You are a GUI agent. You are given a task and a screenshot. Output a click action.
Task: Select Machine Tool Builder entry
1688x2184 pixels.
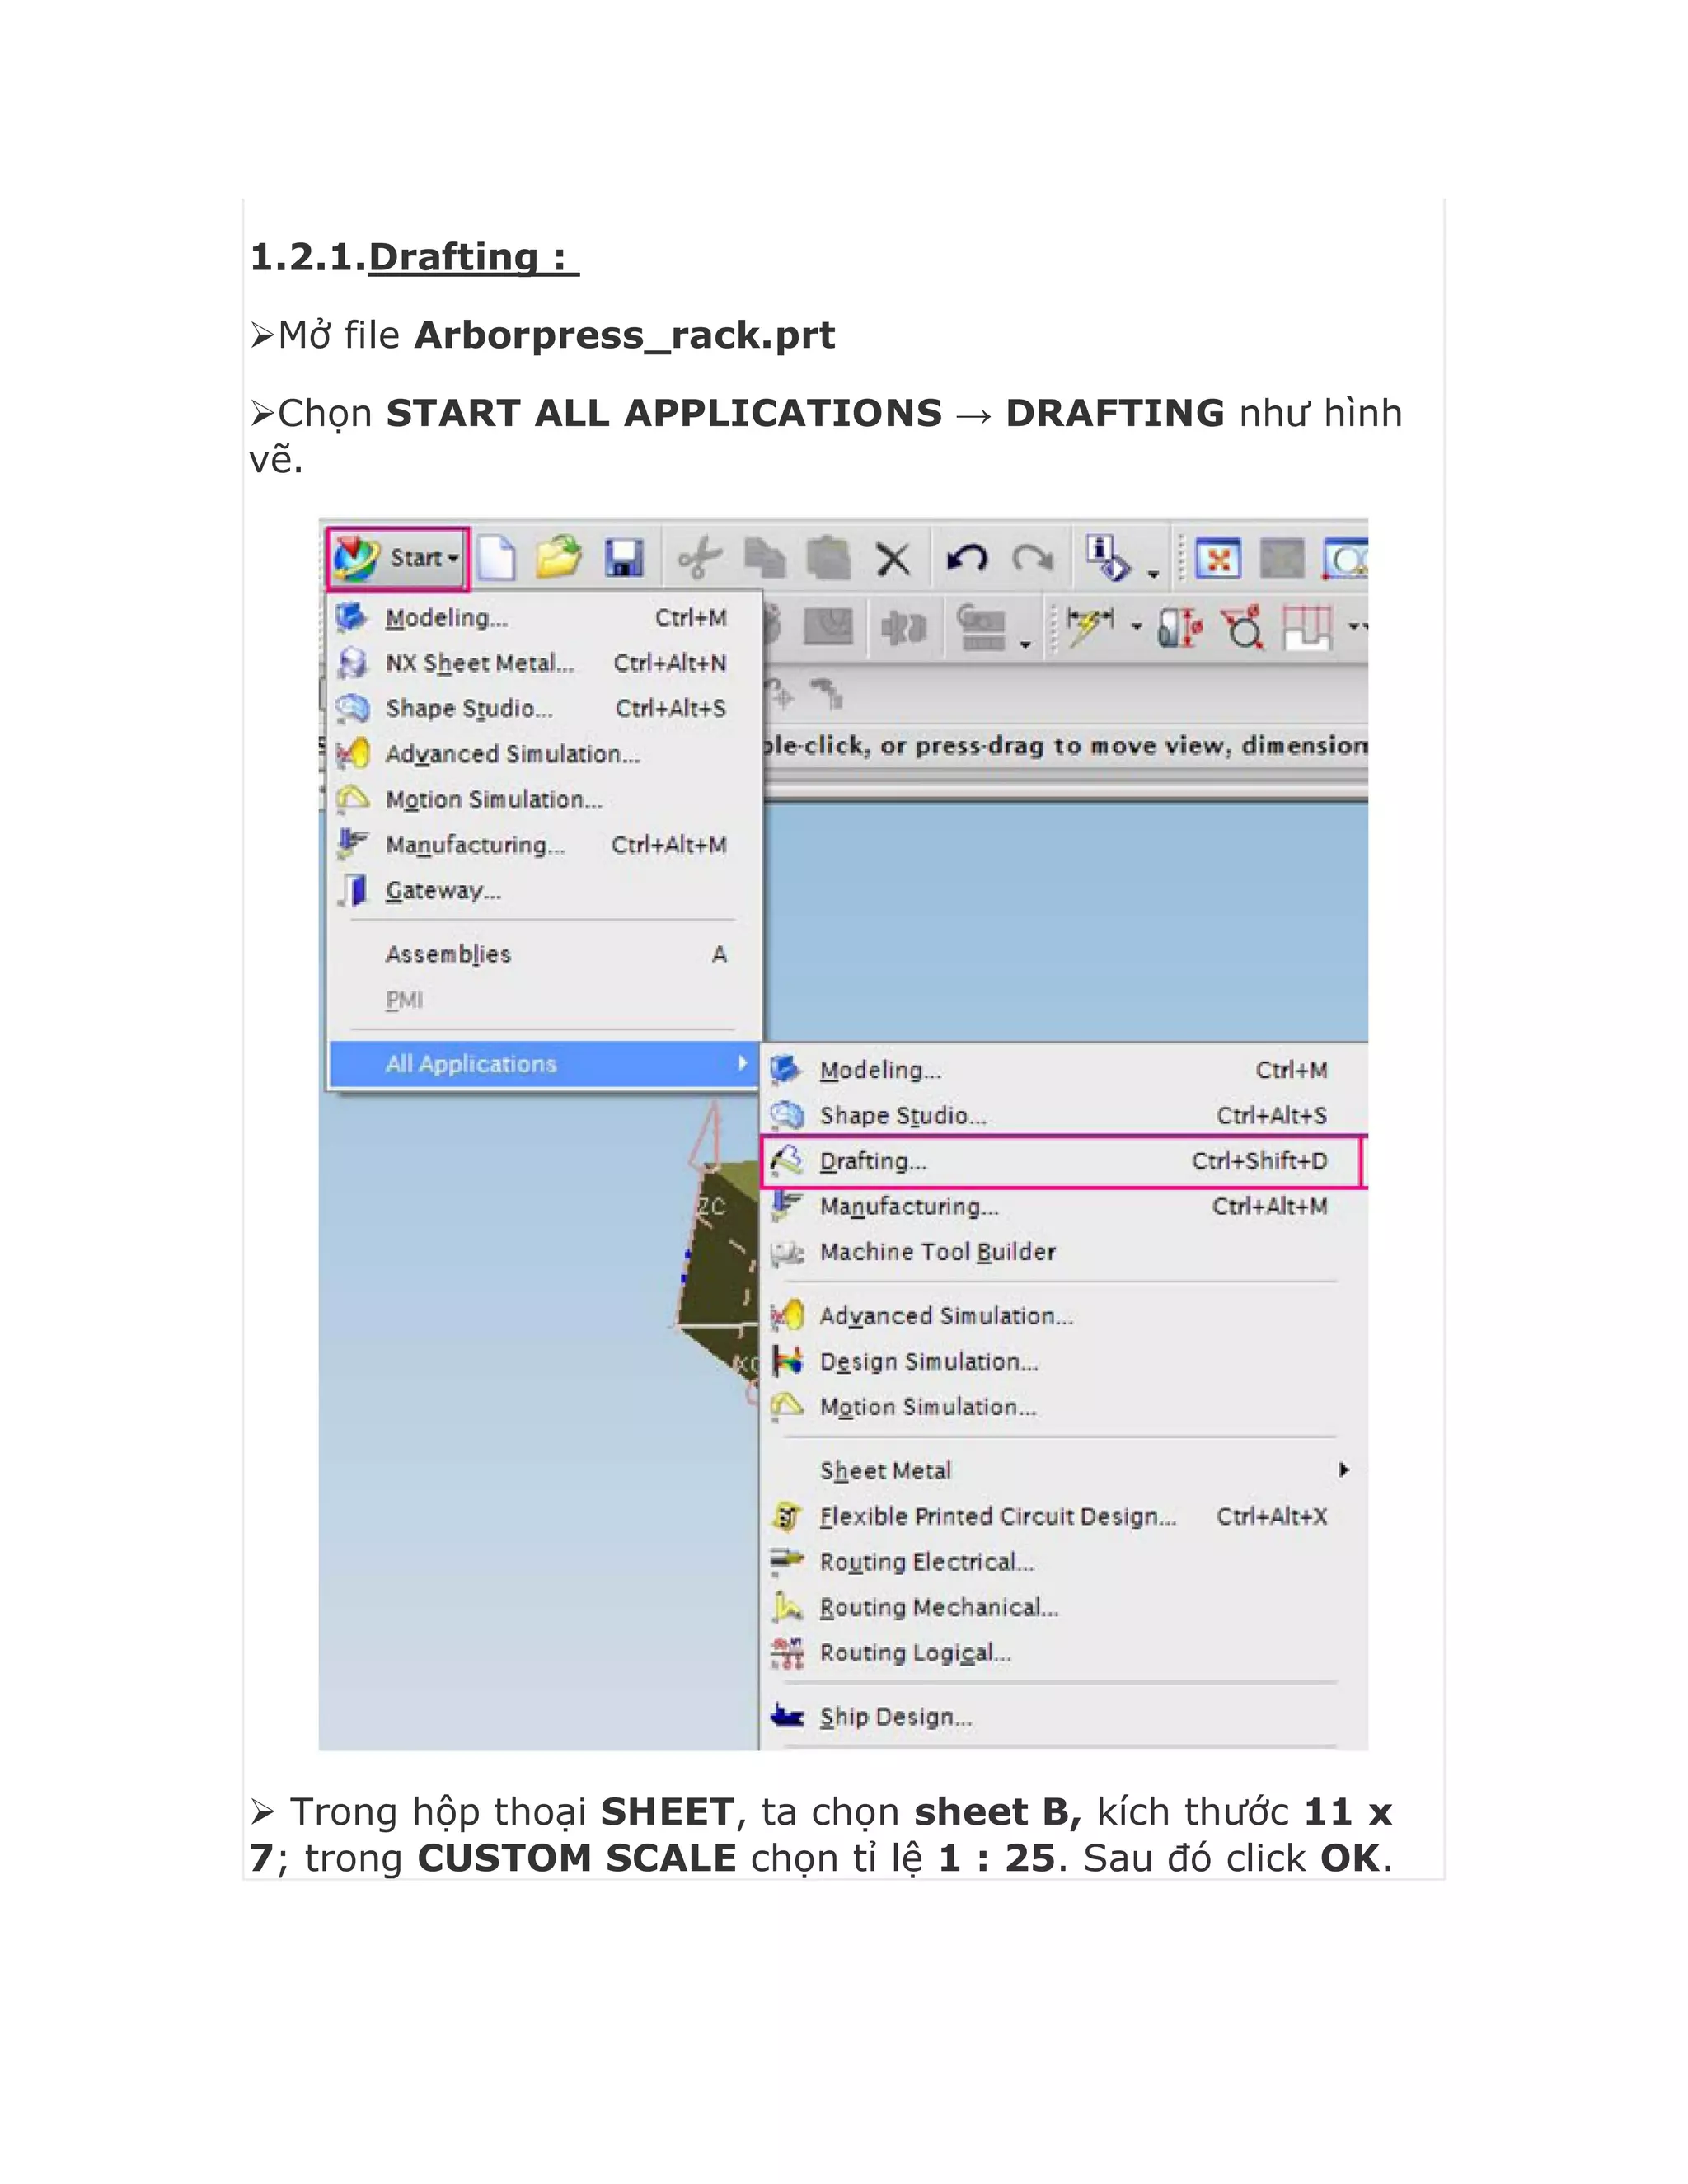coord(1063,1252)
